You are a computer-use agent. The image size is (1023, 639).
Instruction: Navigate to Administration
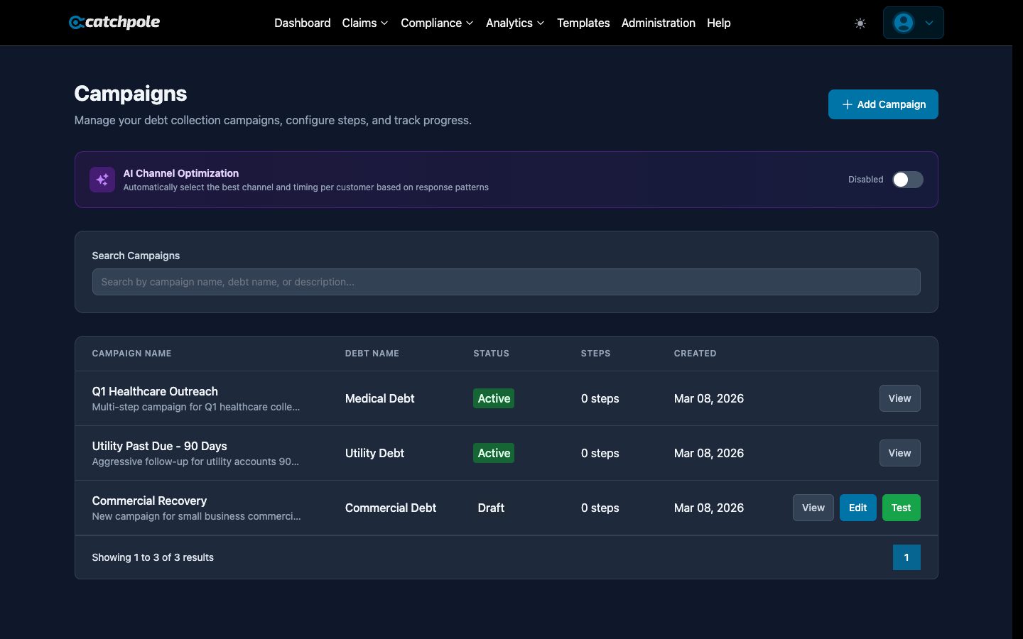pos(658,23)
